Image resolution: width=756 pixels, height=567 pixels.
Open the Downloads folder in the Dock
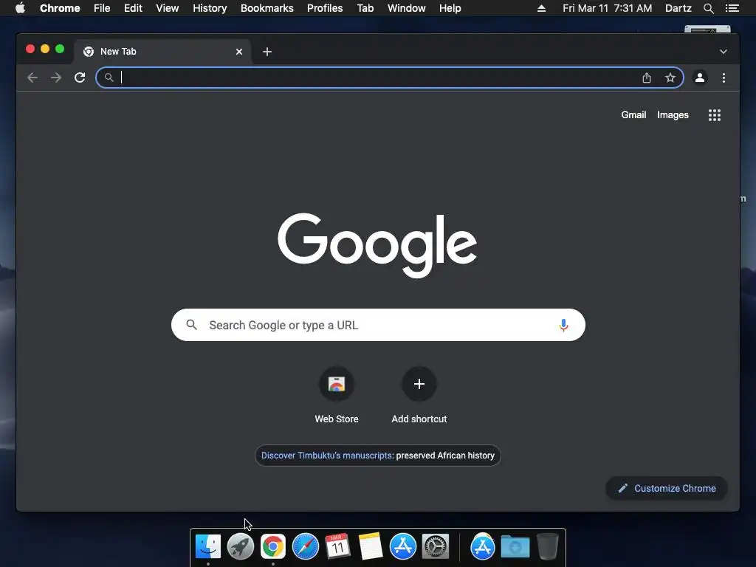click(x=515, y=547)
